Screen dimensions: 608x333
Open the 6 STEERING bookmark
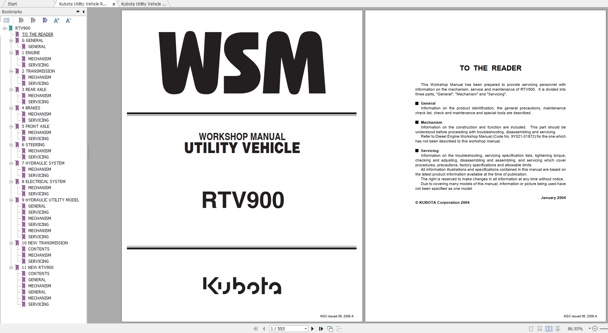pyautogui.click(x=33, y=145)
